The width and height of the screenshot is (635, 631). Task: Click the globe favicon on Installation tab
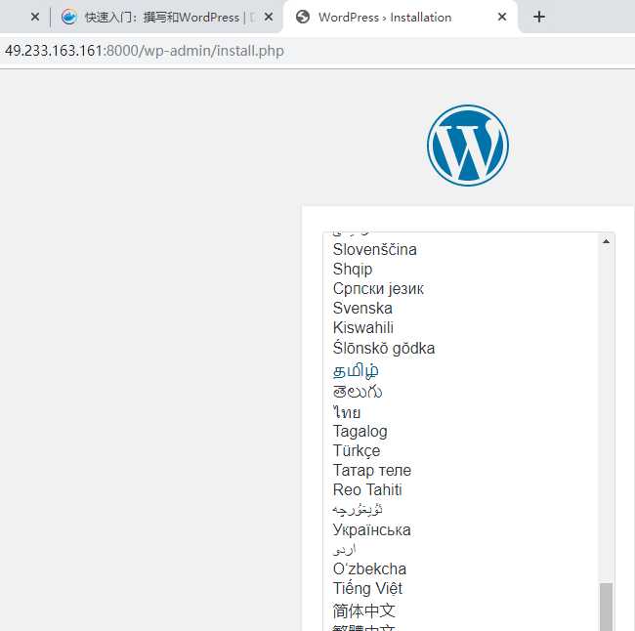pos(303,17)
